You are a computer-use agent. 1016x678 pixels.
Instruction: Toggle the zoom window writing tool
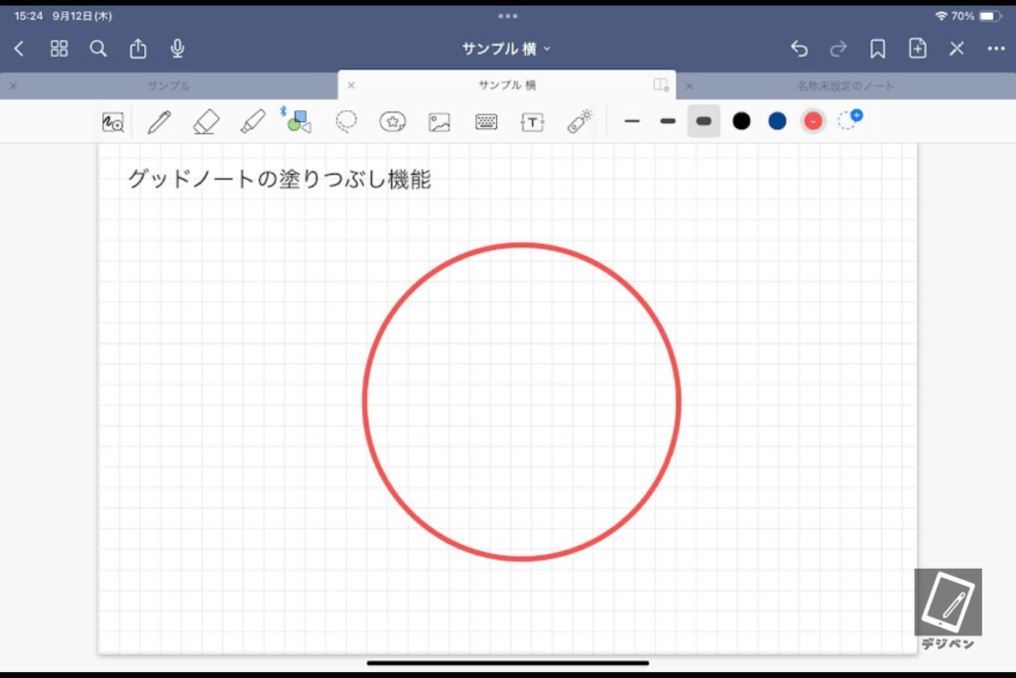click(113, 122)
